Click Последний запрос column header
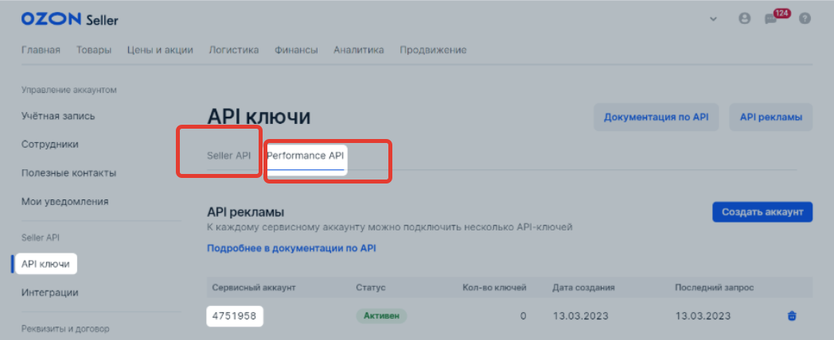 (x=715, y=288)
